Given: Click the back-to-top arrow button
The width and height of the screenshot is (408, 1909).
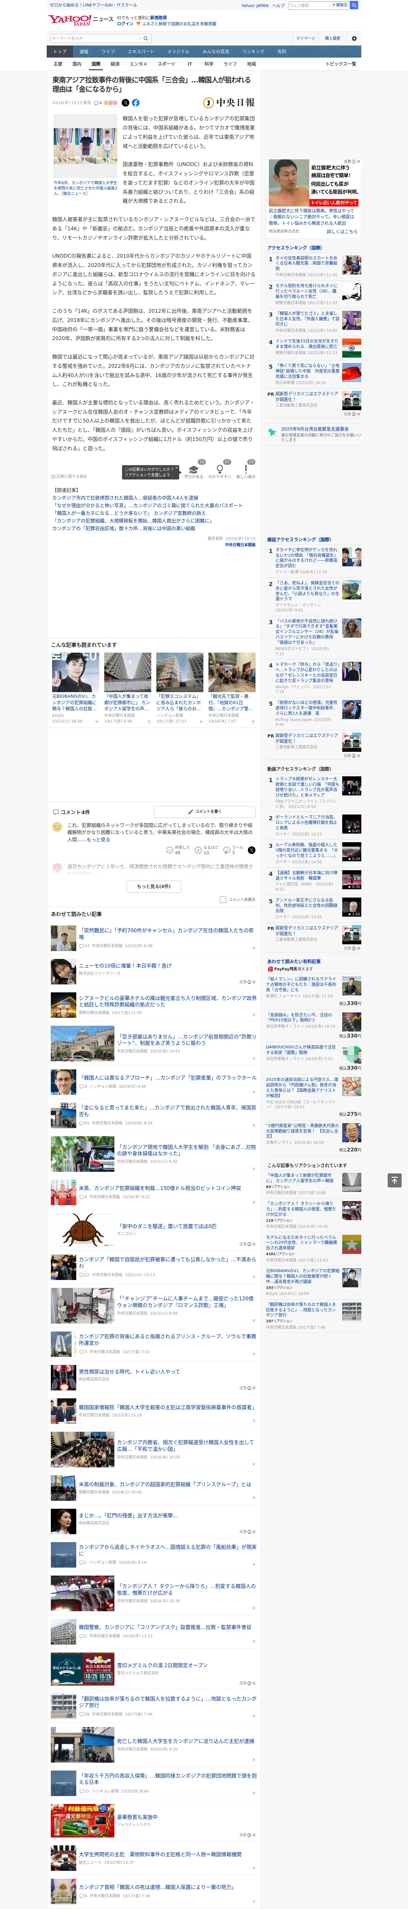Looking at the screenshot, I should (395, 1180).
